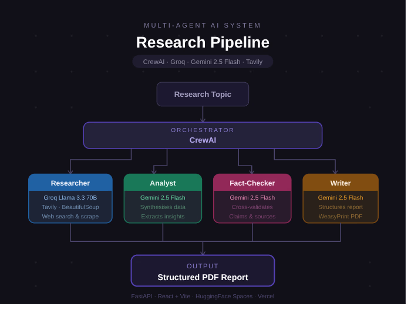Click 'Cross-validates' text
The image size is (411, 310).
(x=252, y=207)
